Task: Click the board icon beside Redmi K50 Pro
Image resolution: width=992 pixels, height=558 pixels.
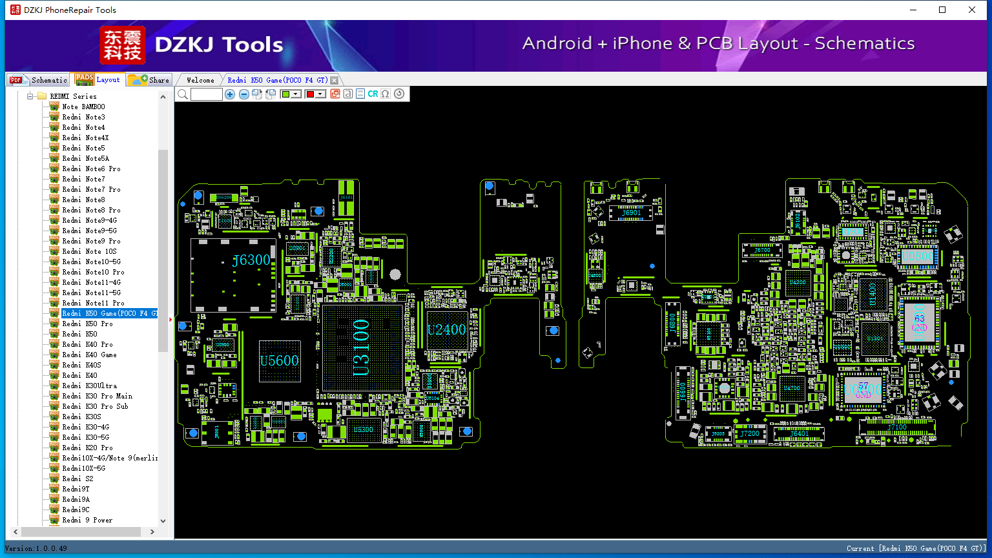Action: (x=54, y=324)
